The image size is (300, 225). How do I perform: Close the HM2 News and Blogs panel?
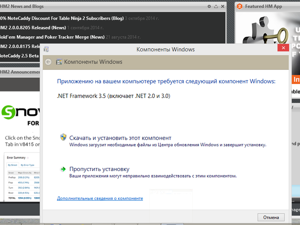223,6
